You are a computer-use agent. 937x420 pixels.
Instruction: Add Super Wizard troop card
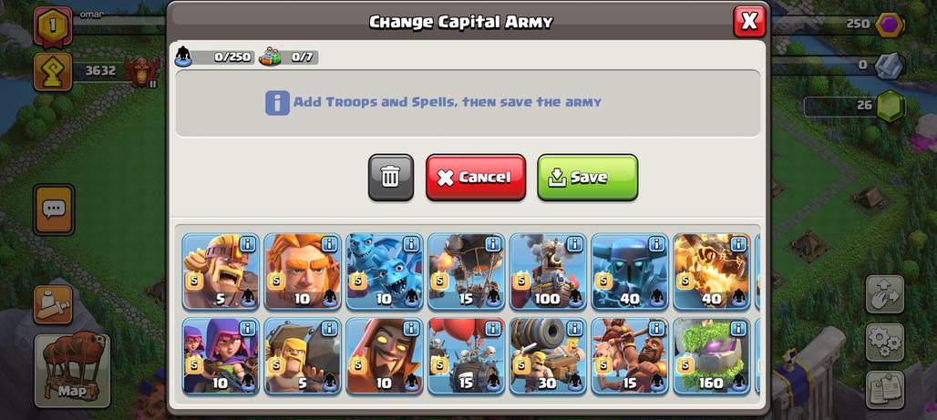(385, 356)
